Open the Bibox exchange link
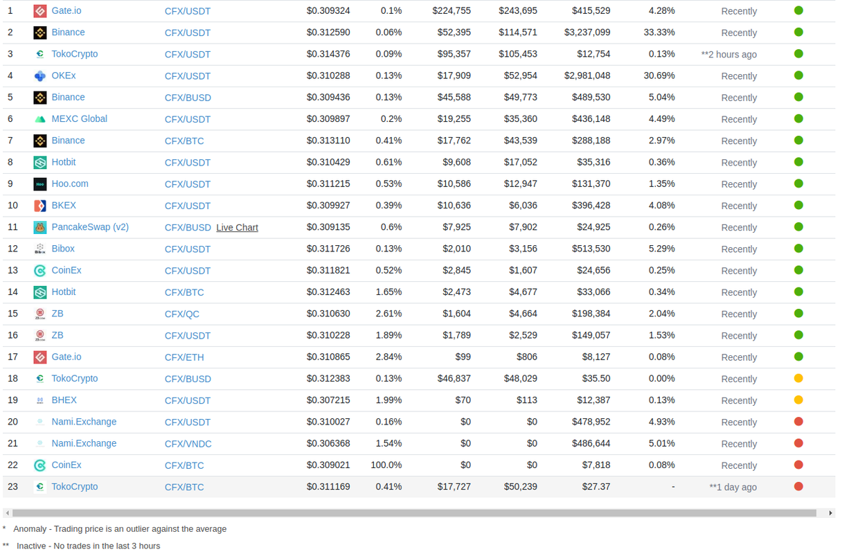 tap(63, 248)
